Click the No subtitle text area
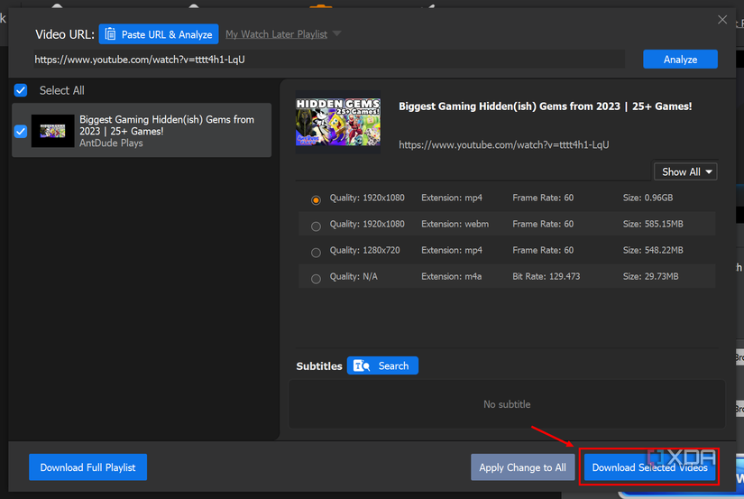 [x=507, y=404]
